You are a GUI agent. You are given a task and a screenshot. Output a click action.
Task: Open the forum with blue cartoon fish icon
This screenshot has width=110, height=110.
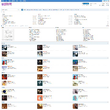pos(75,62)
